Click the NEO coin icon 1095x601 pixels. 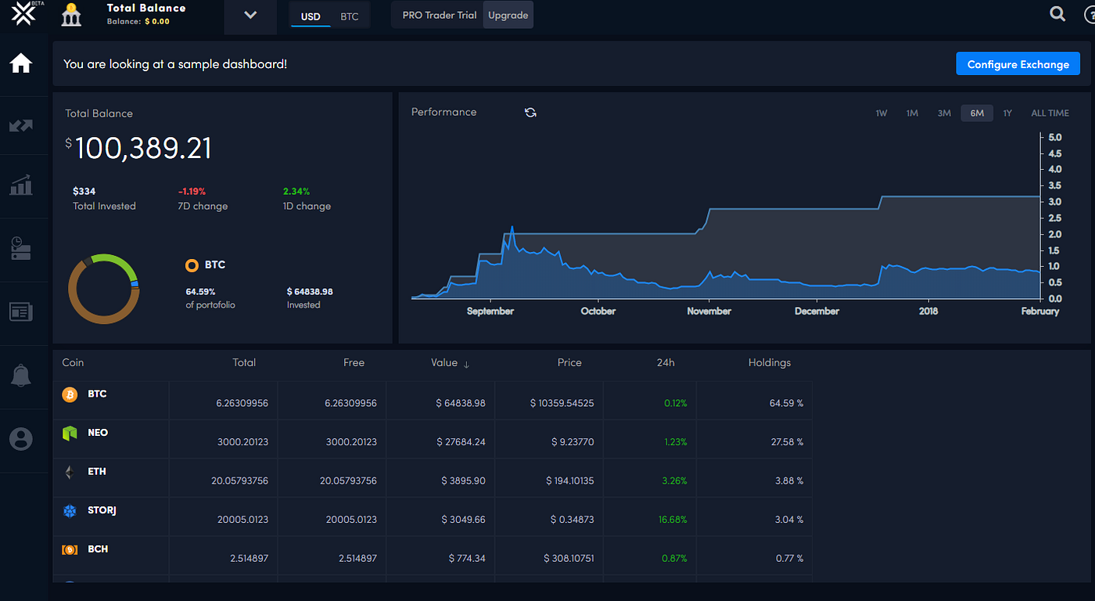pyautogui.click(x=70, y=434)
